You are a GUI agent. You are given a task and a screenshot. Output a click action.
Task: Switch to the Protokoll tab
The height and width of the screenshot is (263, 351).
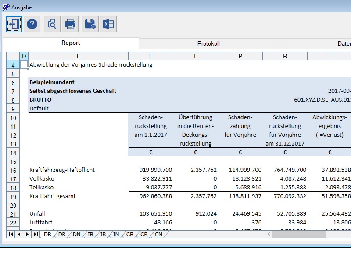(209, 43)
